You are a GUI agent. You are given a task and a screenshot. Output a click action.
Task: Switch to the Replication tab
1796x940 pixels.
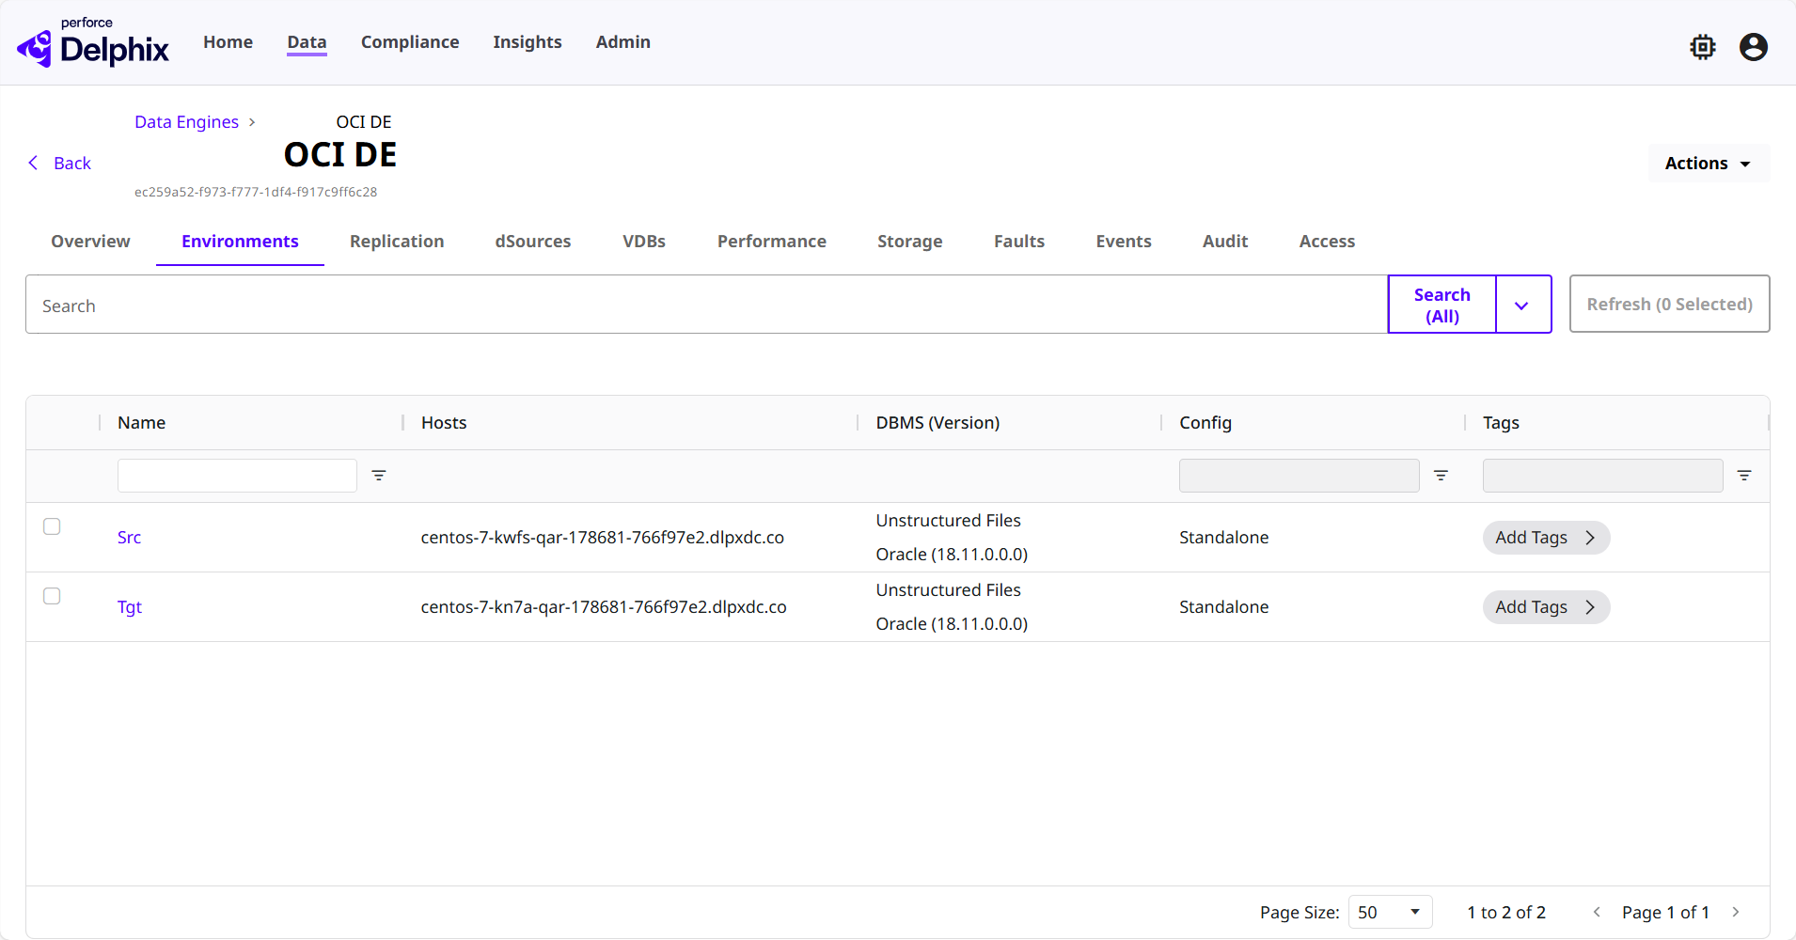[397, 242]
